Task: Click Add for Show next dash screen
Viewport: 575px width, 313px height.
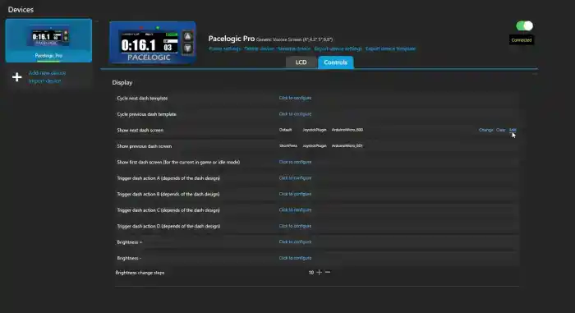Action: pos(513,130)
